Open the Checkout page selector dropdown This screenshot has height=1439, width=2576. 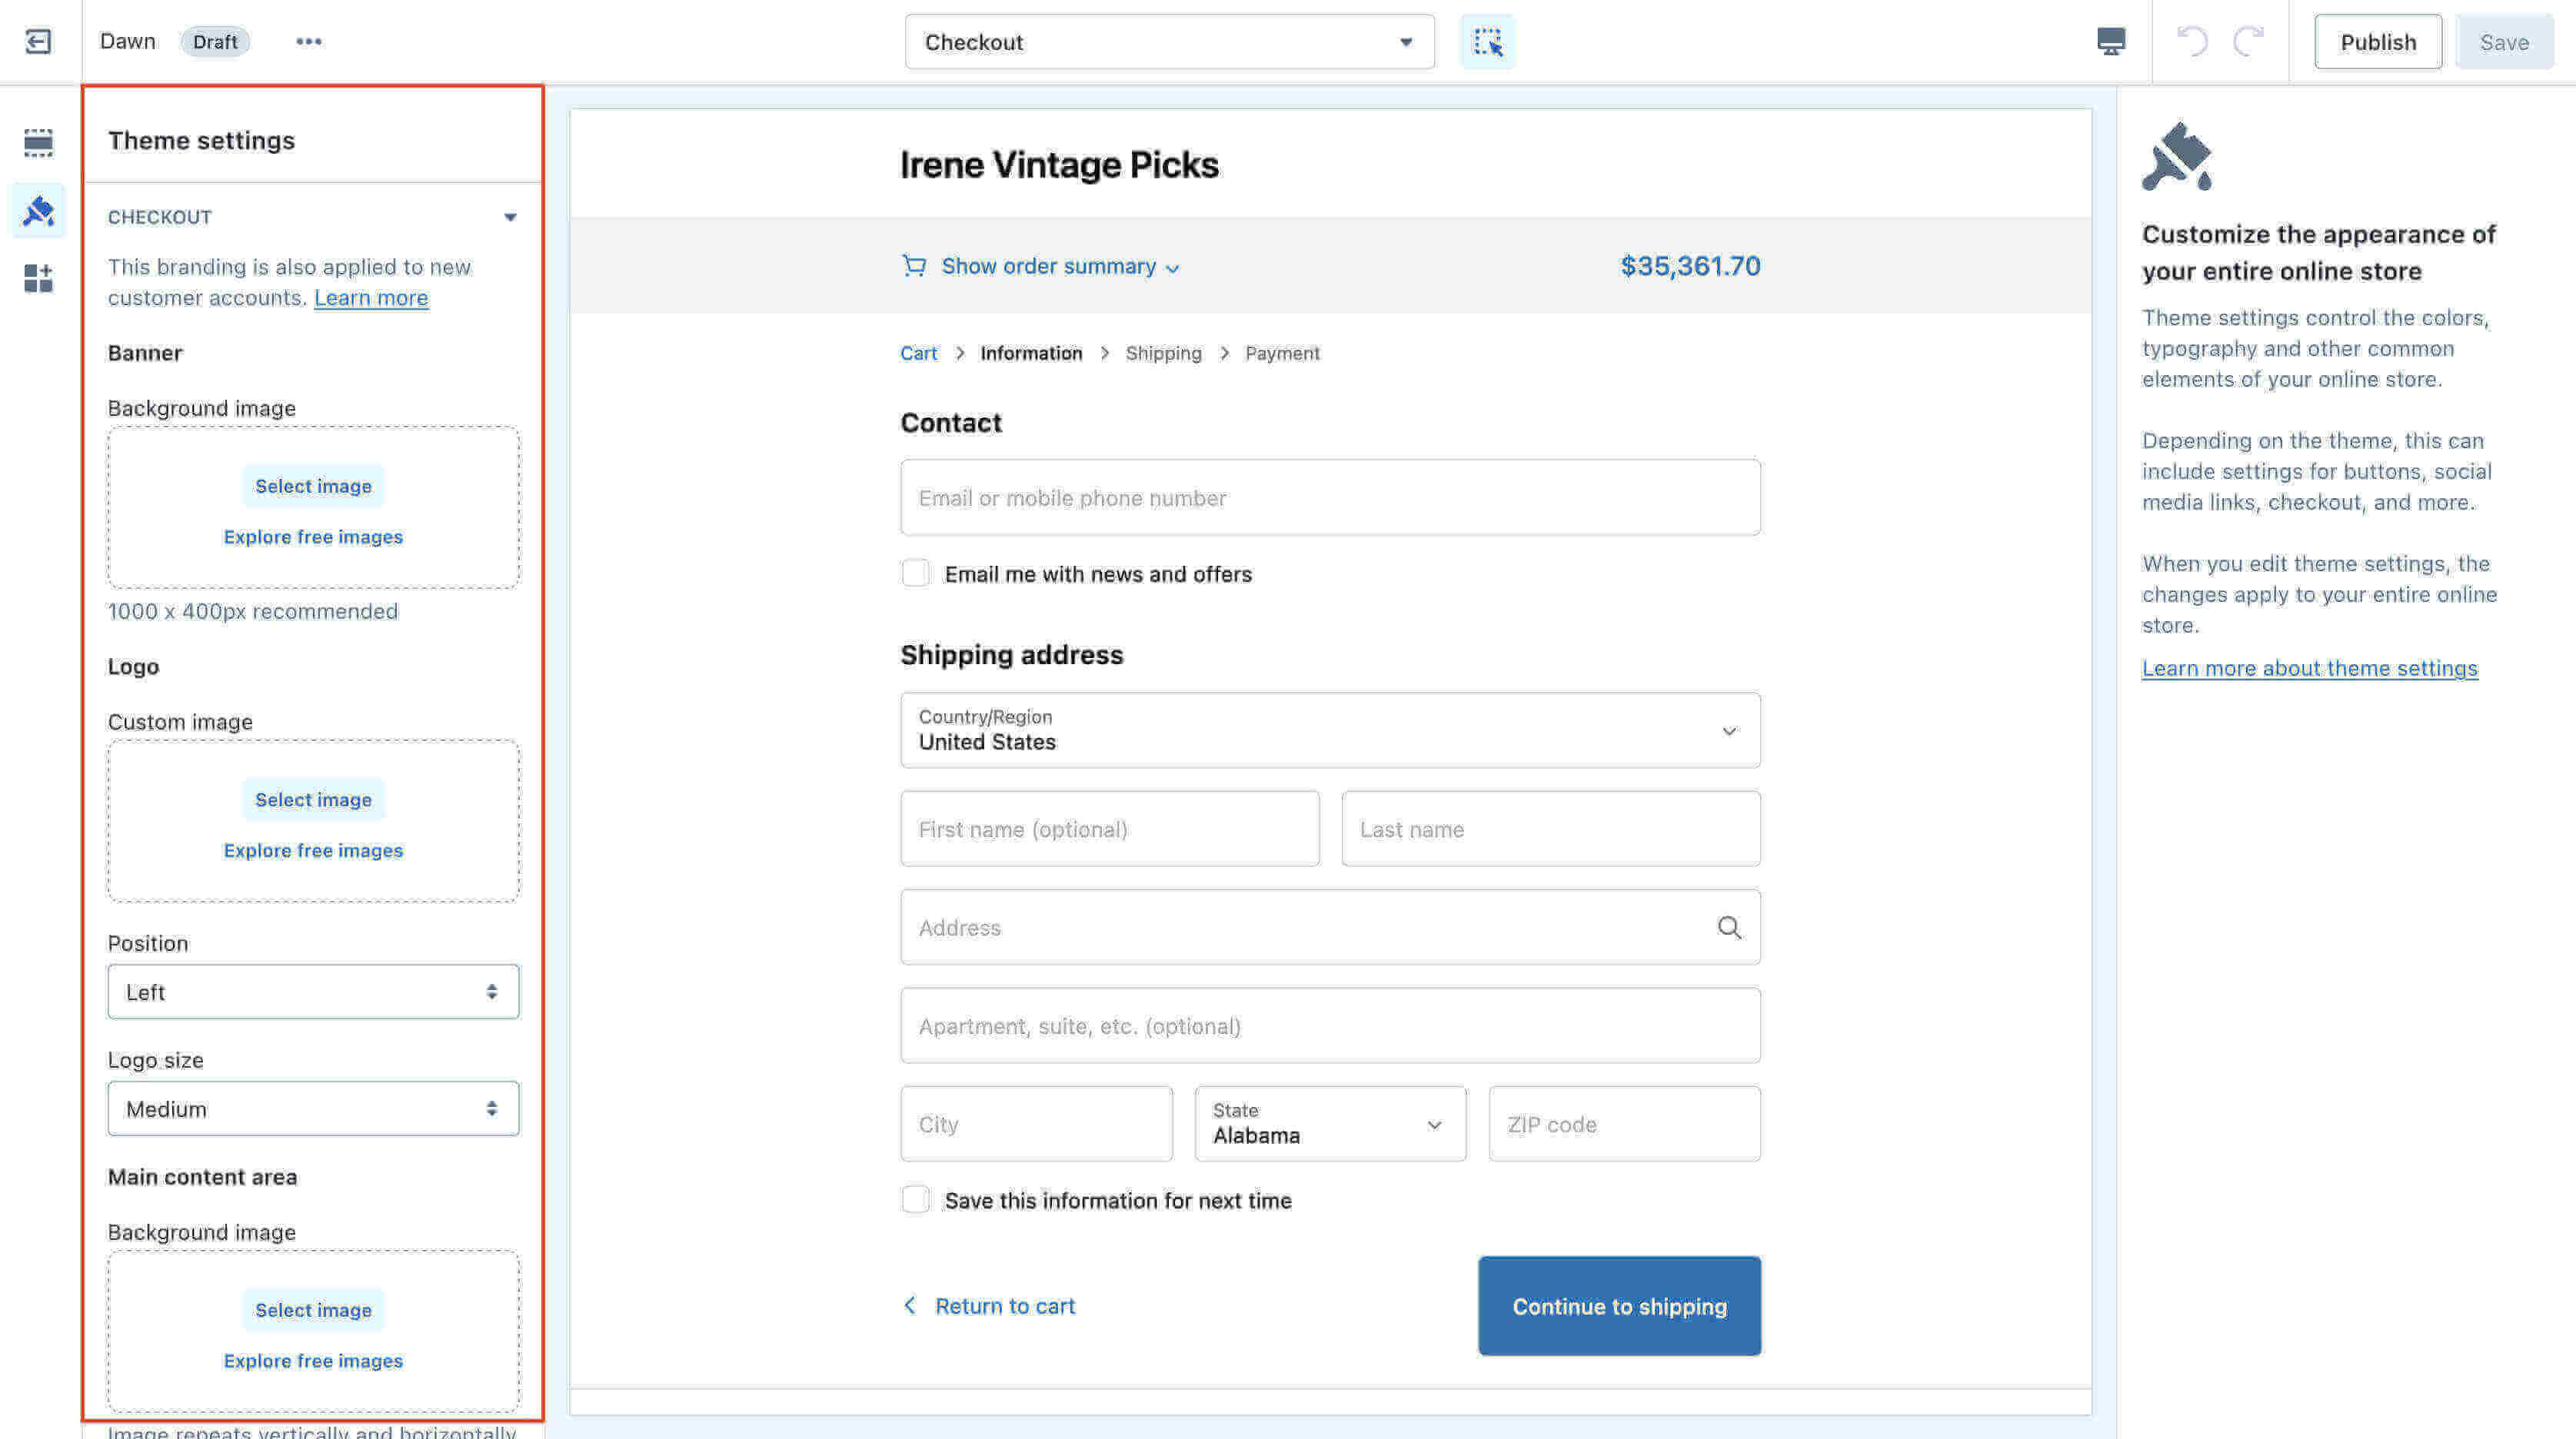click(x=1169, y=42)
